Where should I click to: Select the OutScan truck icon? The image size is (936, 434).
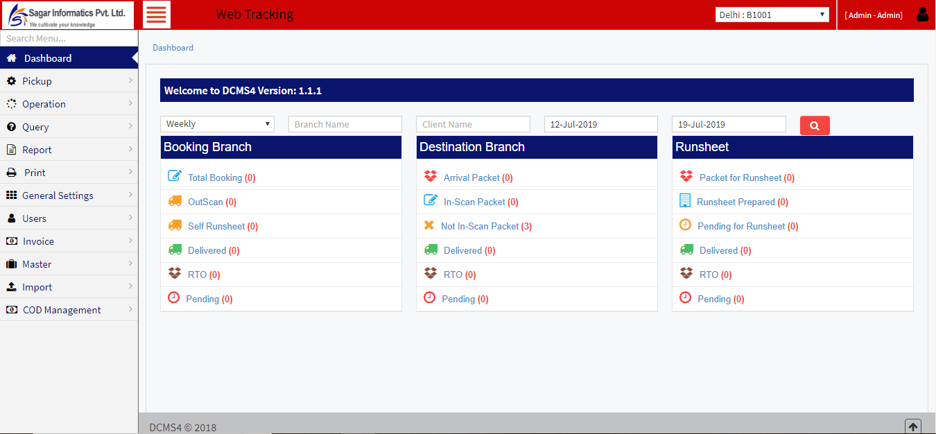[175, 201]
